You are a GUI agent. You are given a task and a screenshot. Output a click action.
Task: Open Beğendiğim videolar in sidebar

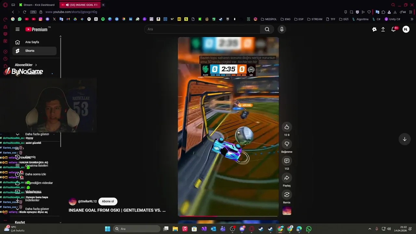point(34,183)
